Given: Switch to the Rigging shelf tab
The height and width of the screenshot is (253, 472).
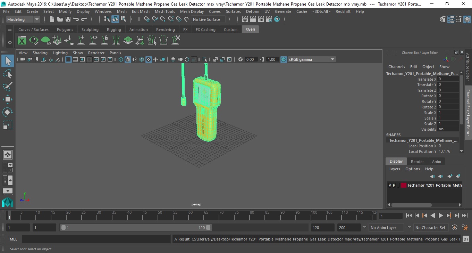Looking at the screenshot, I should pyautogui.click(x=114, y=30).
